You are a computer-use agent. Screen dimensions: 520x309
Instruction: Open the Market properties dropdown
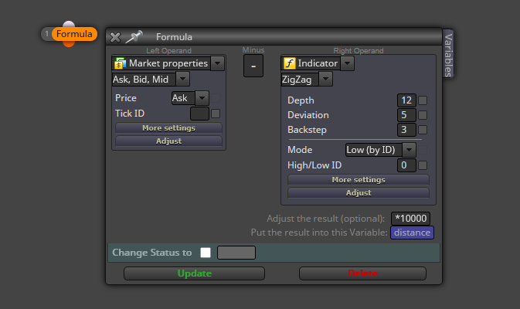(218, 63)
